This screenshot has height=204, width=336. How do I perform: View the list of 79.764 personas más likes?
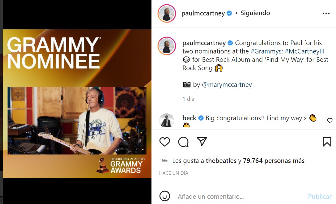(x=274, y=161)
